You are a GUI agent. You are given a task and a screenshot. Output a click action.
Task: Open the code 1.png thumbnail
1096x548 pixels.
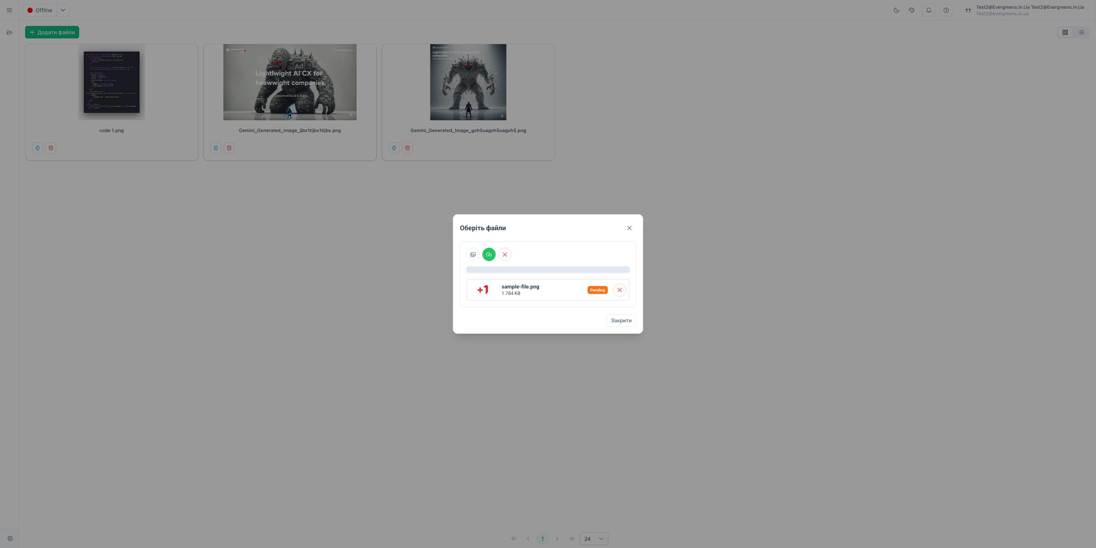(x=112, y=82)
